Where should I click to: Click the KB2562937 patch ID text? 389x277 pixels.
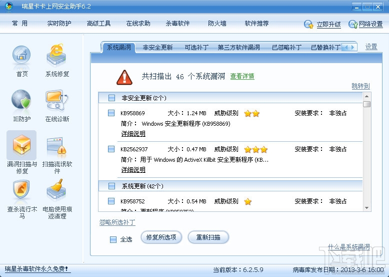[134, 149]
